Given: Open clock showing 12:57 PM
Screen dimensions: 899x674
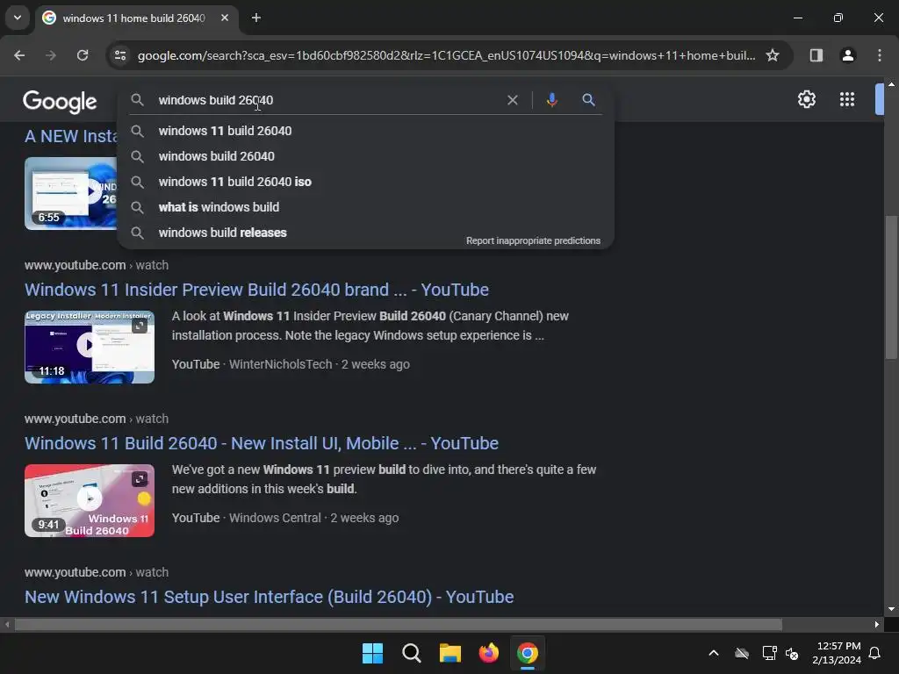Looking at the screenshot, I should [837, 653].
